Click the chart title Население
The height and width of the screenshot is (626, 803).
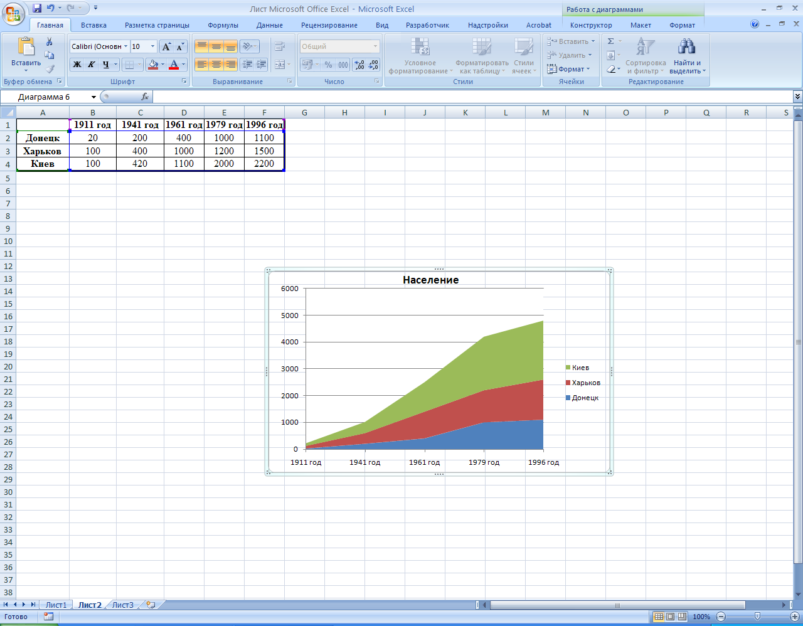tap(430, 280)
